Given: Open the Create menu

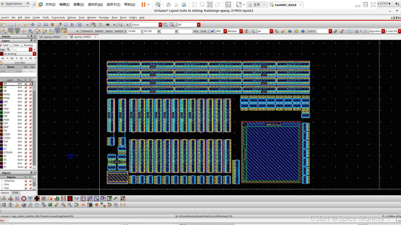Looking at the screenshot, I should [x=36, y=18].
